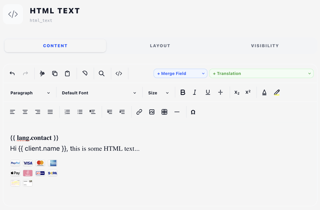Click the redo arrow icon
The width and height of the screenshot is (320, 210).
coord(25,73)
